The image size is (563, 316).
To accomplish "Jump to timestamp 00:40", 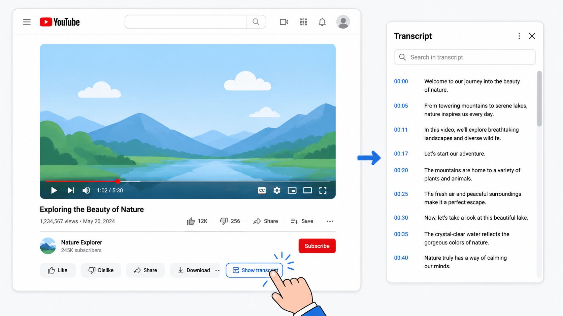I will (x=401, y=258).
